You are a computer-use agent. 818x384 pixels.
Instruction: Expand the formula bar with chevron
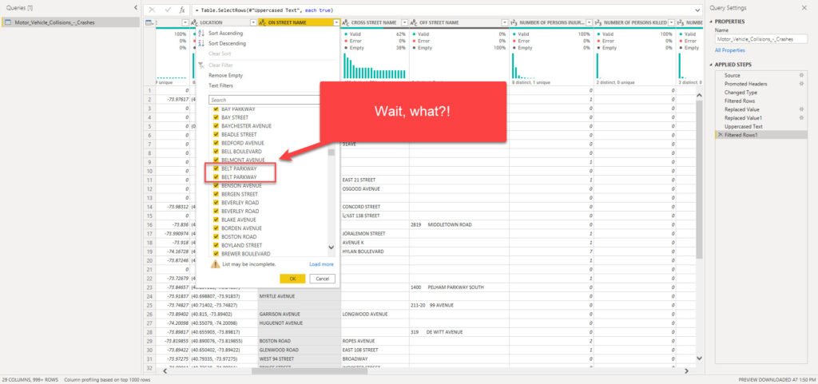click(x=698, y=10)
